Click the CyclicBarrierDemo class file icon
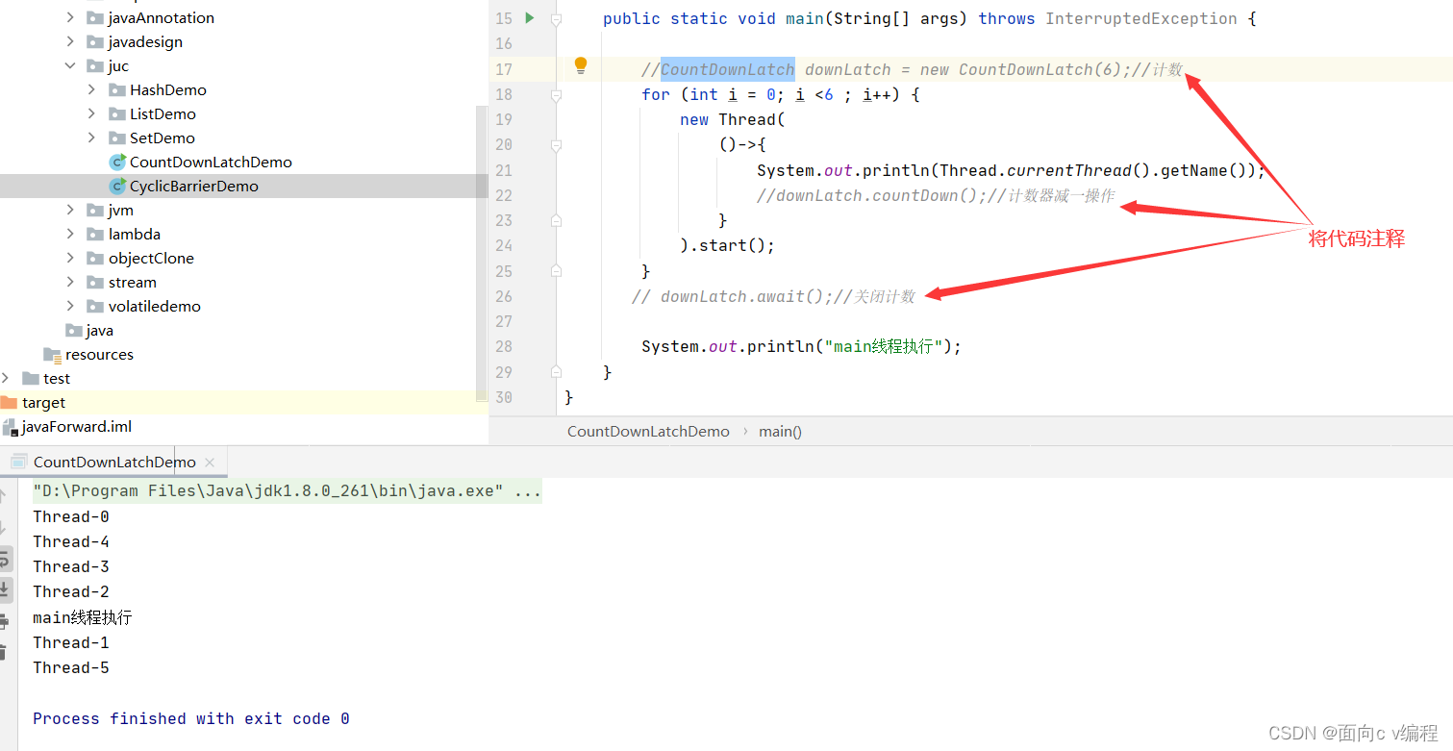Screen dimensions: 1453x751 click(117, 186)
